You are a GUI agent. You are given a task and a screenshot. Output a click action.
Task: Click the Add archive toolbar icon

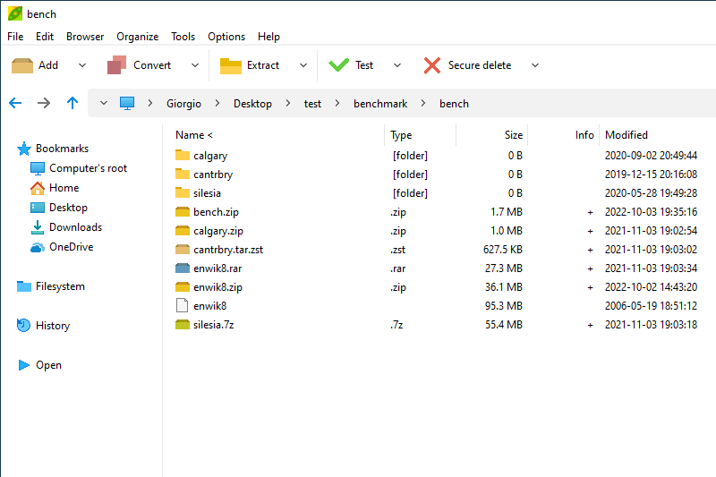click(22, 65)
